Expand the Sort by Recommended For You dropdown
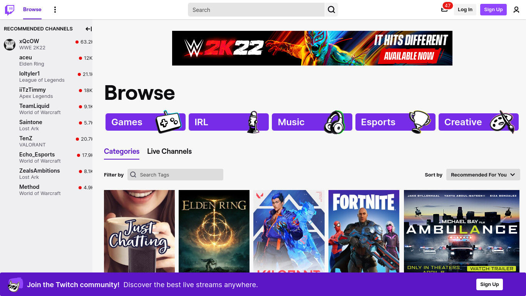The height and width of the screenshot is (296, 526). 483,175
